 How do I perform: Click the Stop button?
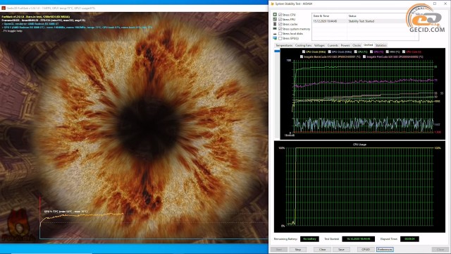[x=297, y=249]
